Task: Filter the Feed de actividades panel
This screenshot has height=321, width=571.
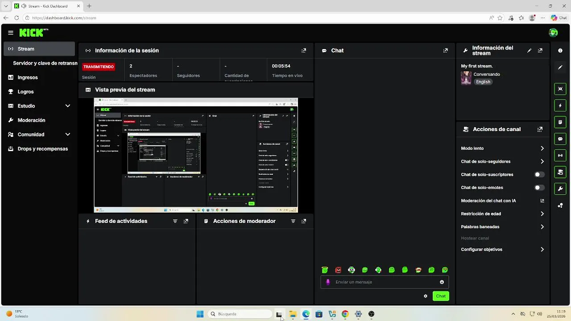Action: (175, 221)
